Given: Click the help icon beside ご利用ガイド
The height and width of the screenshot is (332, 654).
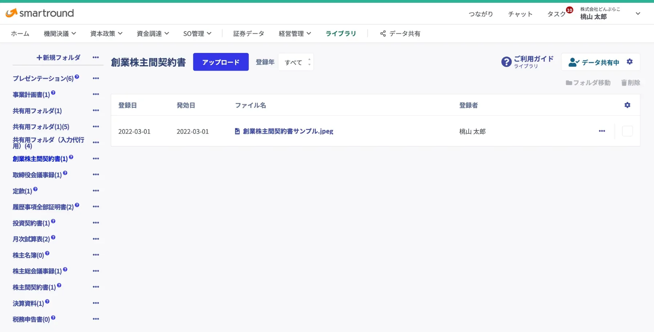Looking at the screenshot, I should tap(506, 62).
